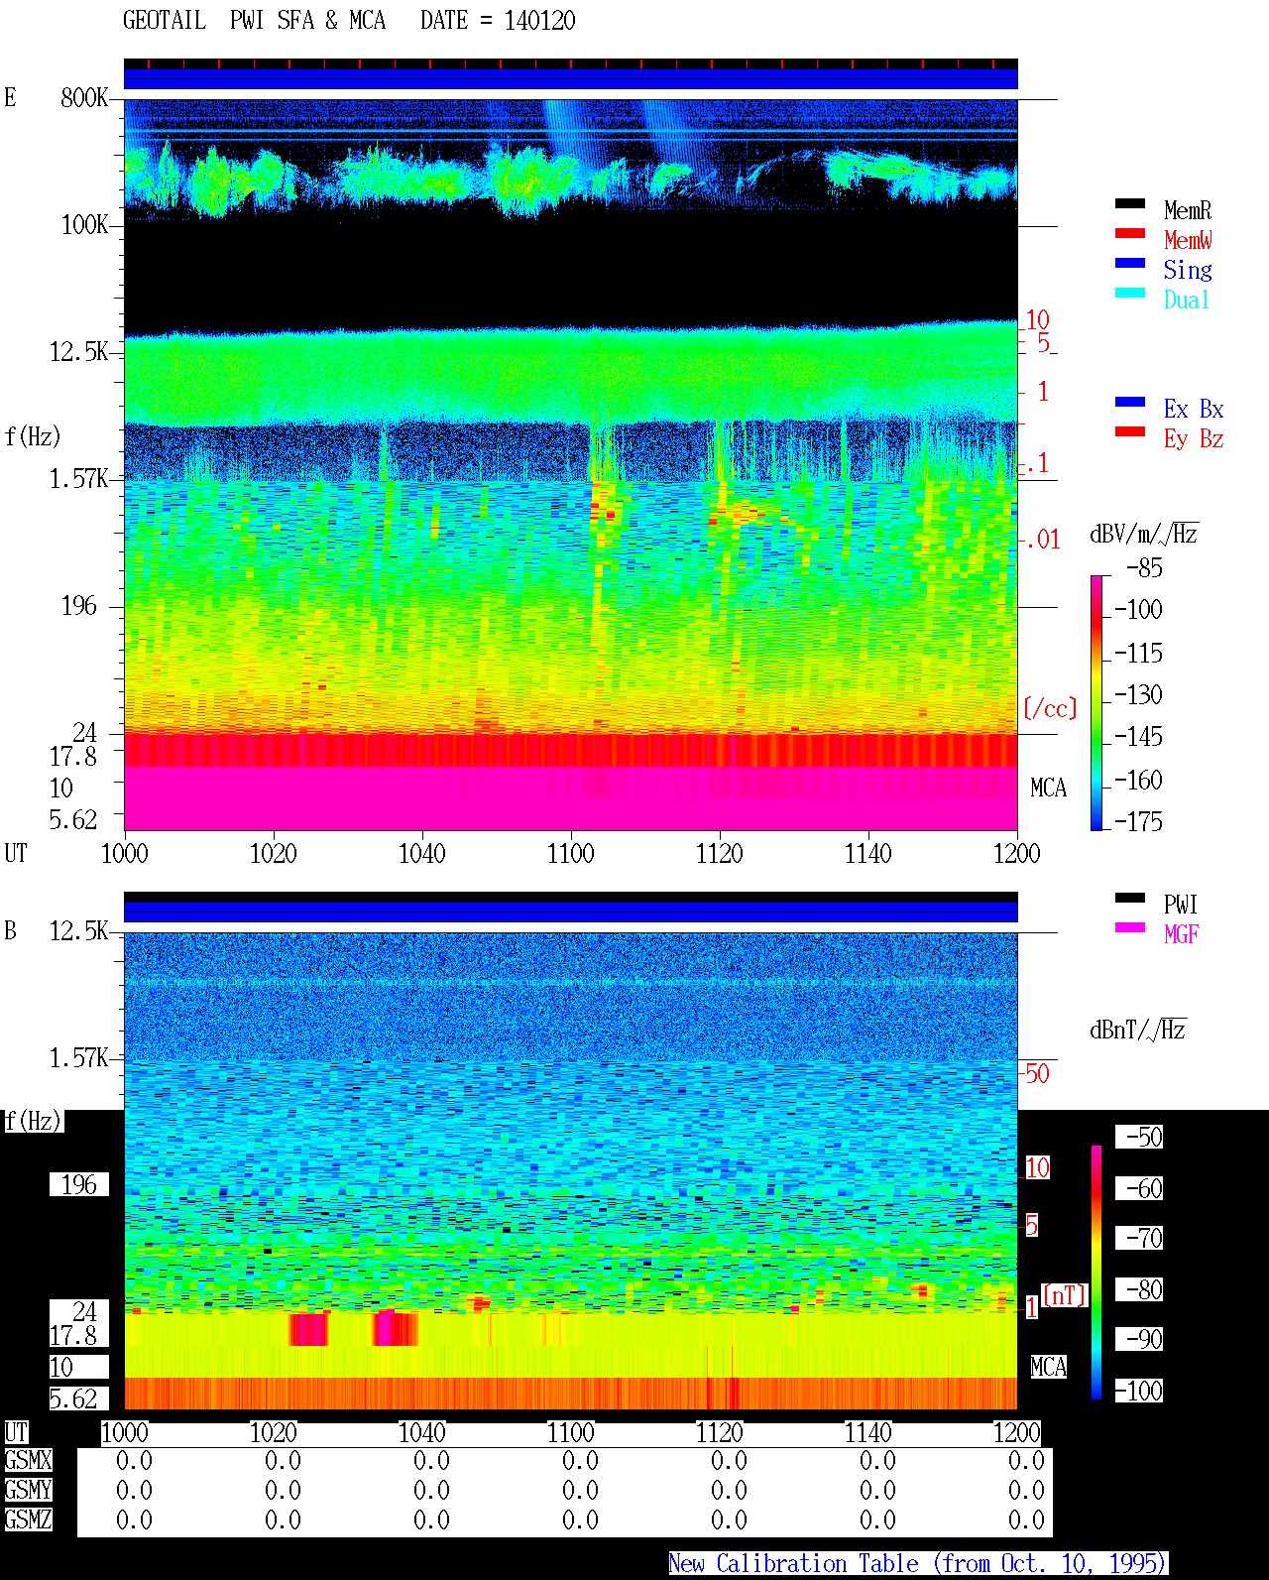Click the MCA label beside B spectrogram
1269x1580 pixels.
1049,1368
